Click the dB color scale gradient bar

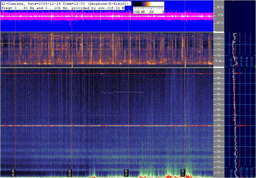click(148, 6)
